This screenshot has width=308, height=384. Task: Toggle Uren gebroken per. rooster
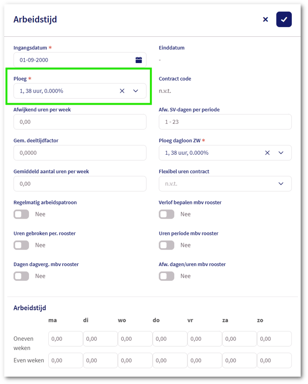(22, 245)
